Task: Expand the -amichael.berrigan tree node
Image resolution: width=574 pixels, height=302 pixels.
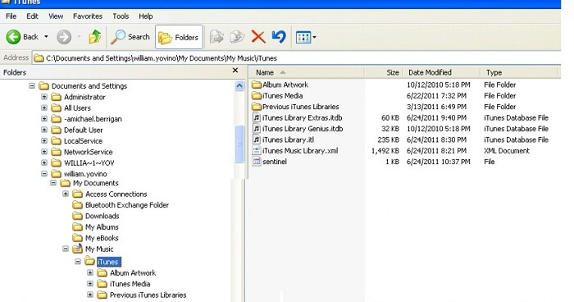Action: (44, 119)
